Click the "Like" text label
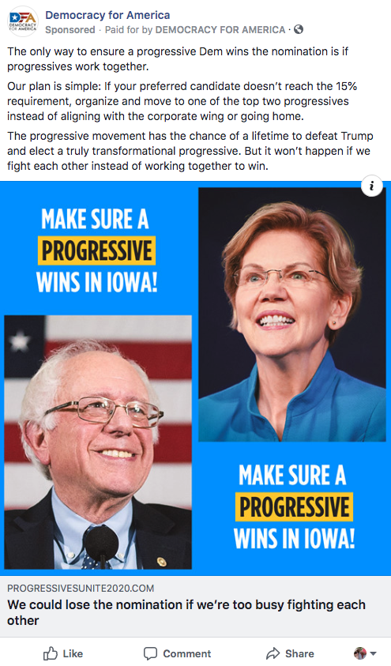Image resolution: width=391 pixels, height=666 pixels. pyautogui.click(x=73, y=653)
